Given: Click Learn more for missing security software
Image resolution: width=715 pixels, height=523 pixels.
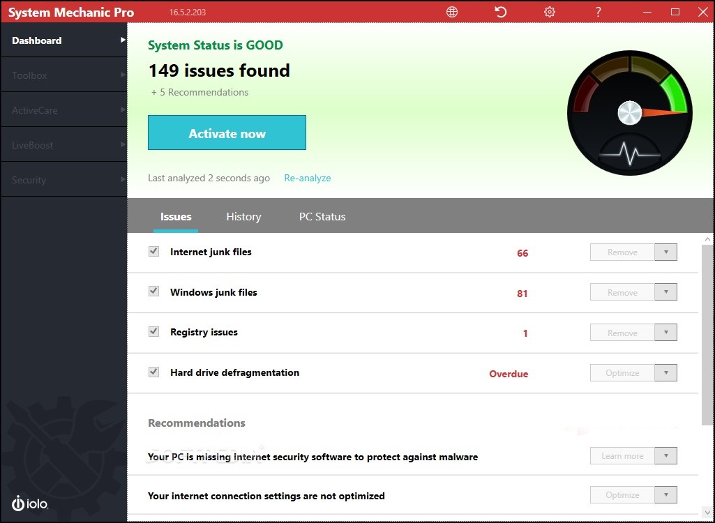Looking at the screenshot, I should [622, 455].
